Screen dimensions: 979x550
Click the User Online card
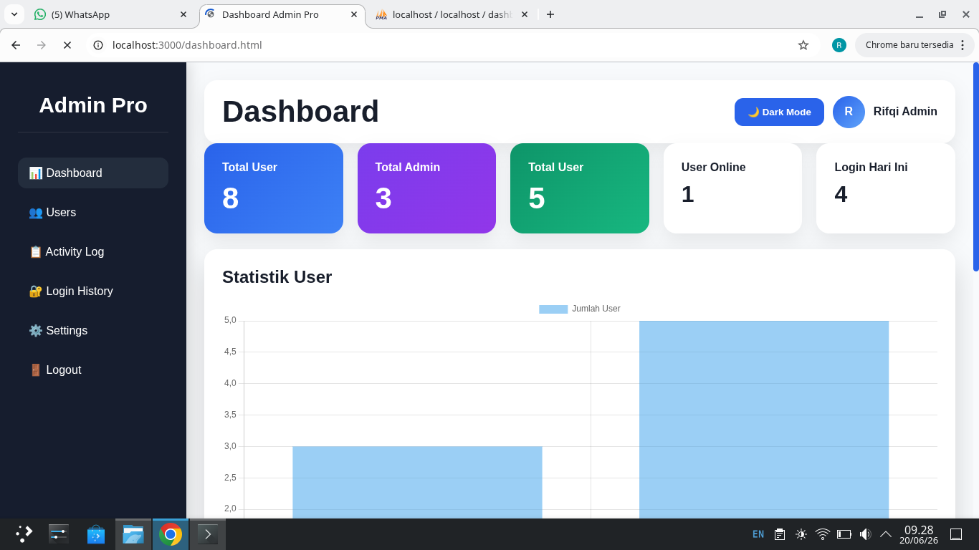(x=732, y=188)
